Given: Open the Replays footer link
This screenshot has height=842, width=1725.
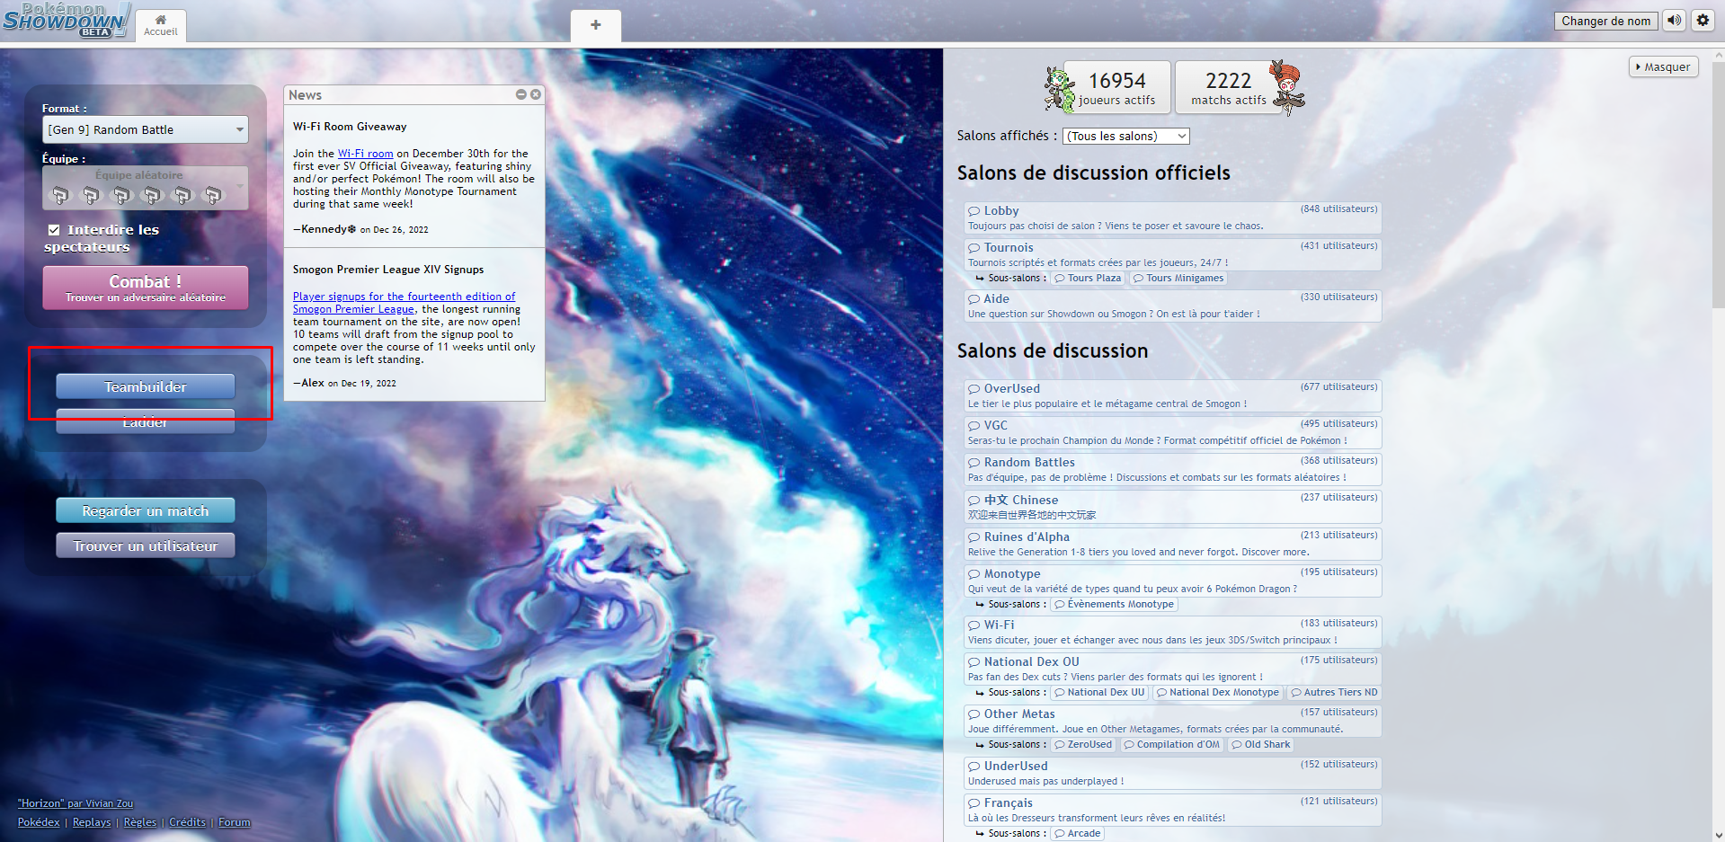Looking at the screenshot, I should [92, 822].
